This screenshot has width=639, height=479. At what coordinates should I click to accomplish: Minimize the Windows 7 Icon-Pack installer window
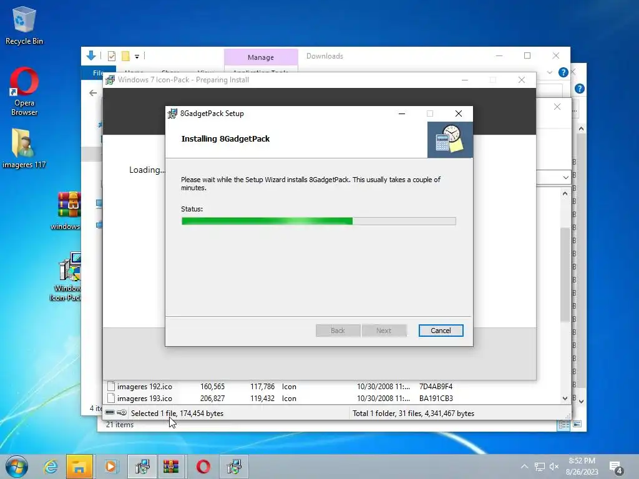tap(464, 80)
